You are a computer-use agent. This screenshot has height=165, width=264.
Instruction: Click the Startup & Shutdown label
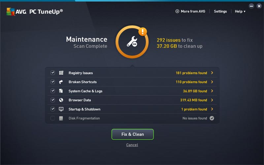pos(84,109)
